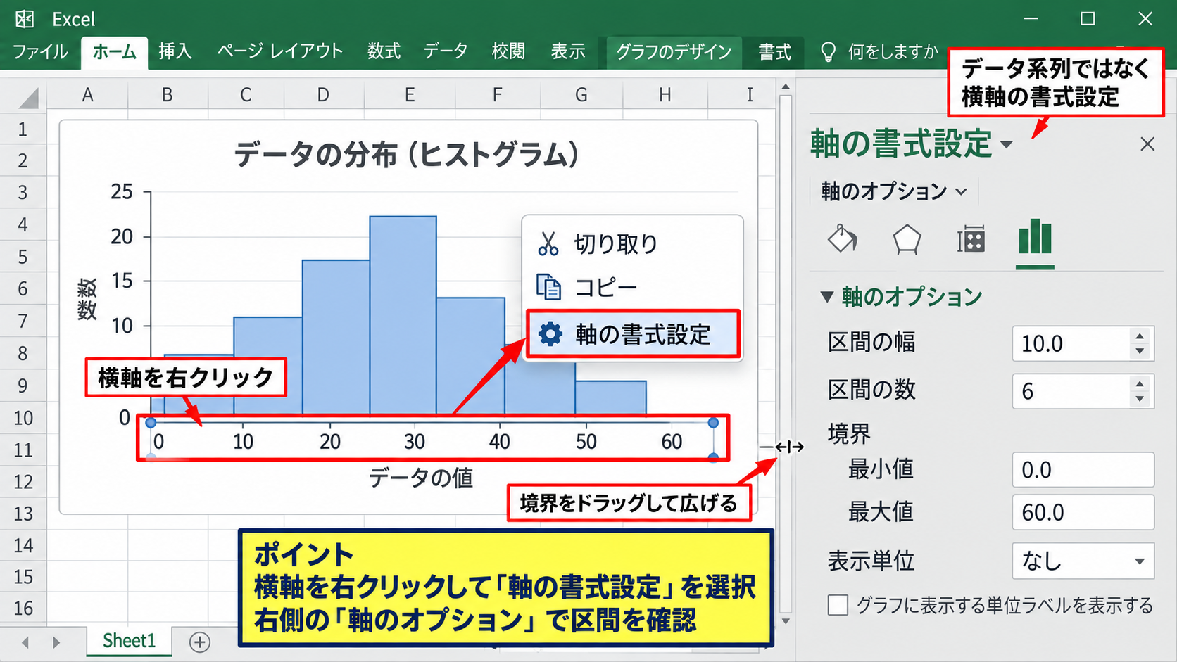
Task: Increase 区間の数 with up stepper arrow
Action: point(1140,384)
